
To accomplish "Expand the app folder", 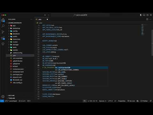I will point(14,26).
